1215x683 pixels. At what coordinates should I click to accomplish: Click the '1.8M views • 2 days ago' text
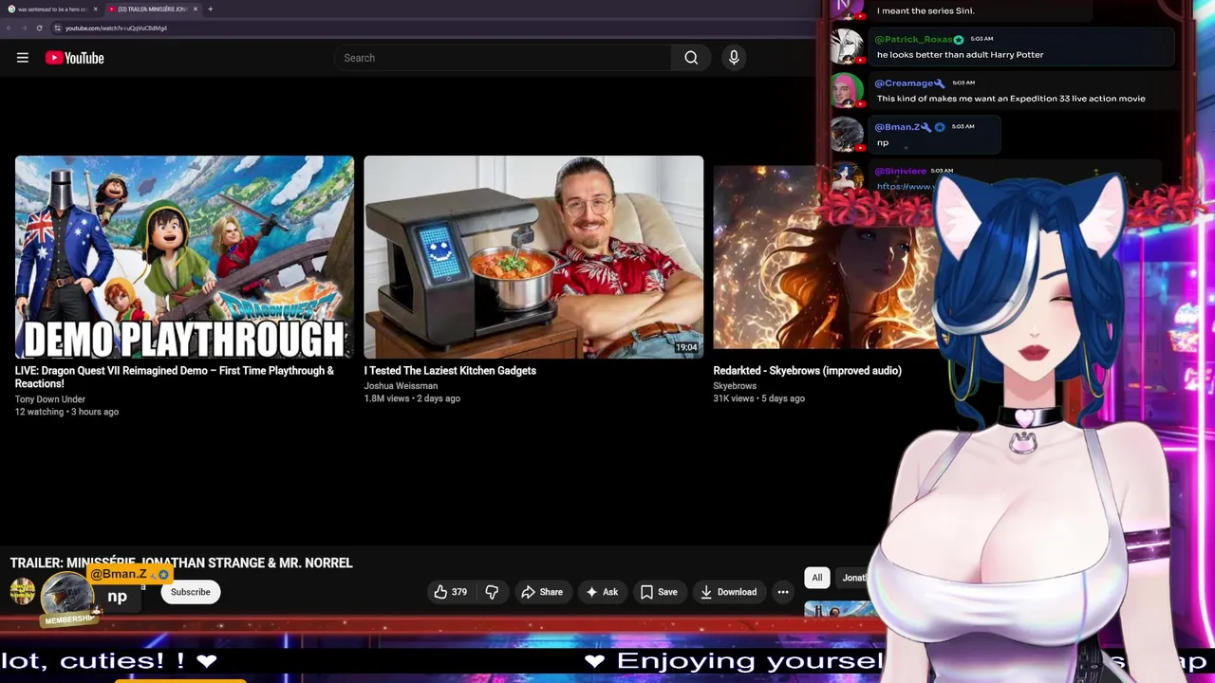[x=412, y=398]
